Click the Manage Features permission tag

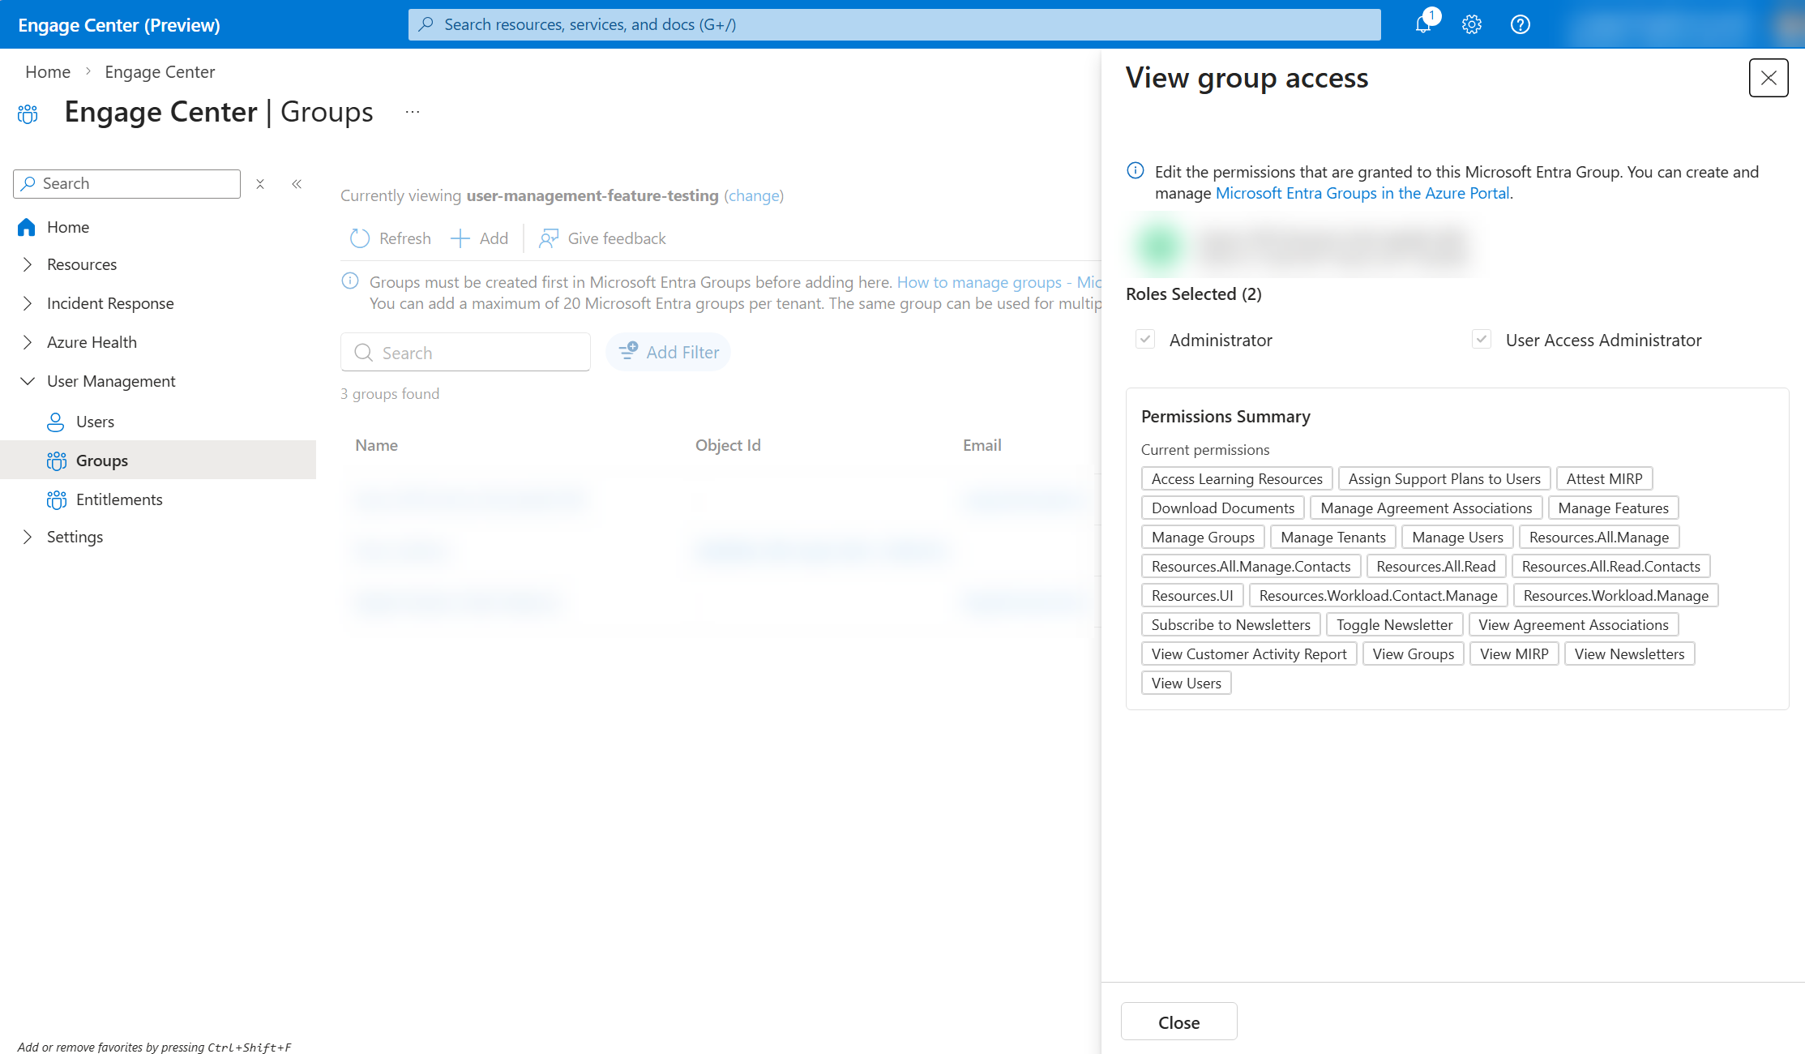1614,508
